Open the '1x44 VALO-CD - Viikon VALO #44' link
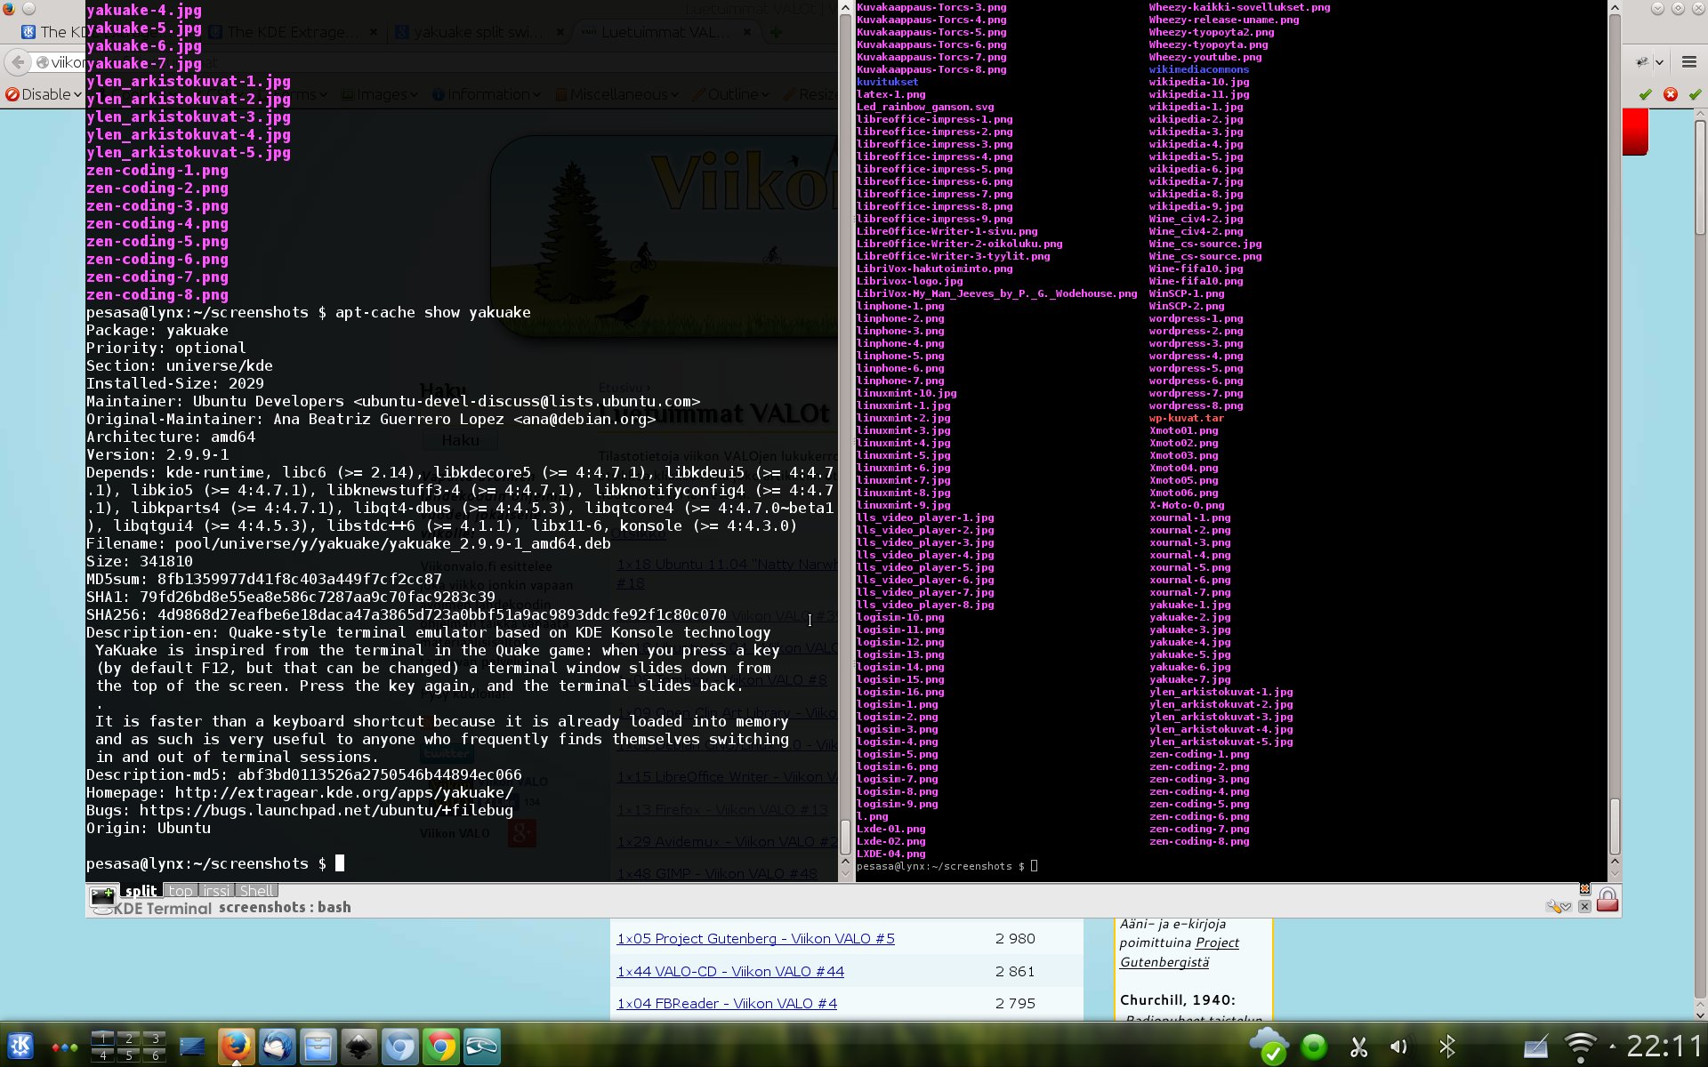Image resolution: width=1708 pixels, height=1067 pixels. [730, 971]
